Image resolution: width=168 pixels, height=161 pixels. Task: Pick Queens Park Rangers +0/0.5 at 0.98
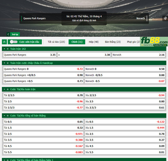pyautogui.click(x=43, y=75)
